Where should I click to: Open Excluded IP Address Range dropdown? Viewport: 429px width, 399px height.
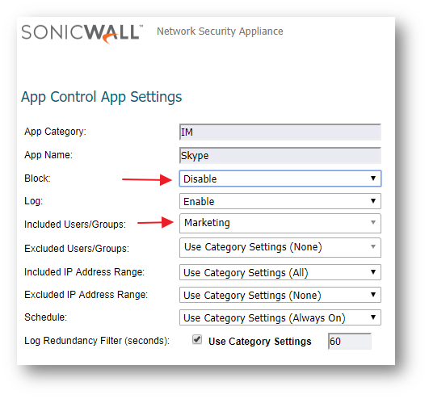tap(280, 295)
